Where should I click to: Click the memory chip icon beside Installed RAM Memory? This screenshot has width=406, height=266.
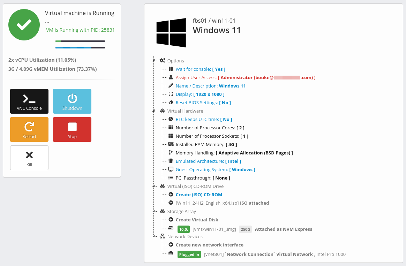coord(171,144)
